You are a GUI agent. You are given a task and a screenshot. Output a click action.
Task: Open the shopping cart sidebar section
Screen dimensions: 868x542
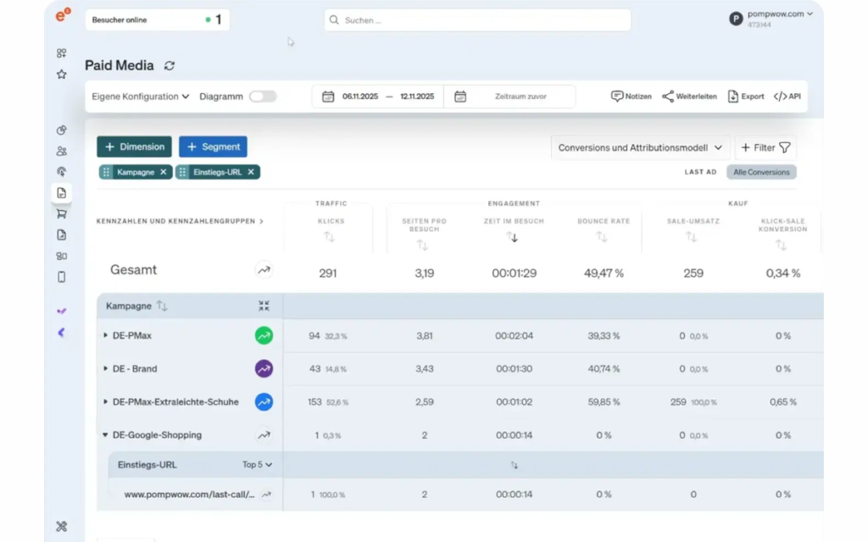tap(61, 213)
